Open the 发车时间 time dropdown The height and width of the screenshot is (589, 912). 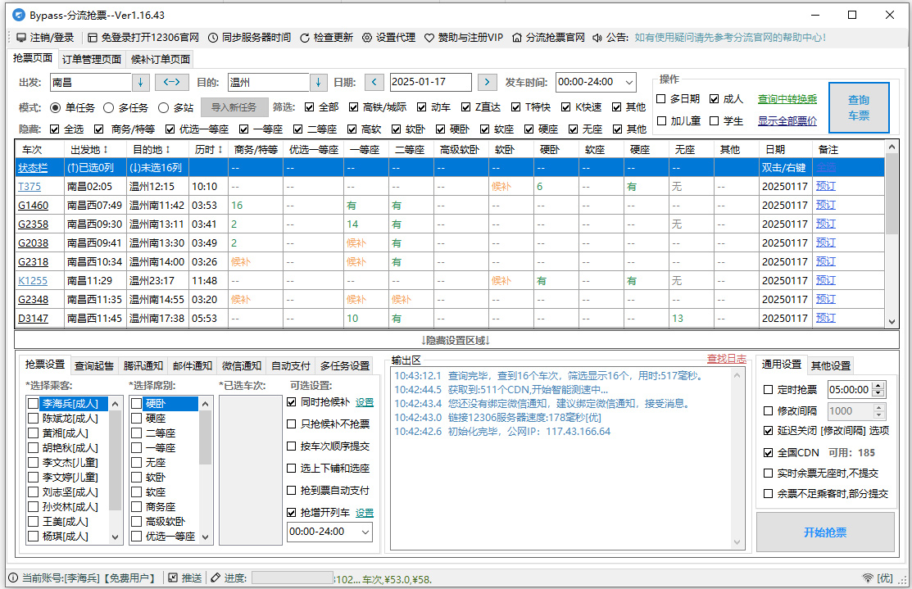click(x=630, y=82)
